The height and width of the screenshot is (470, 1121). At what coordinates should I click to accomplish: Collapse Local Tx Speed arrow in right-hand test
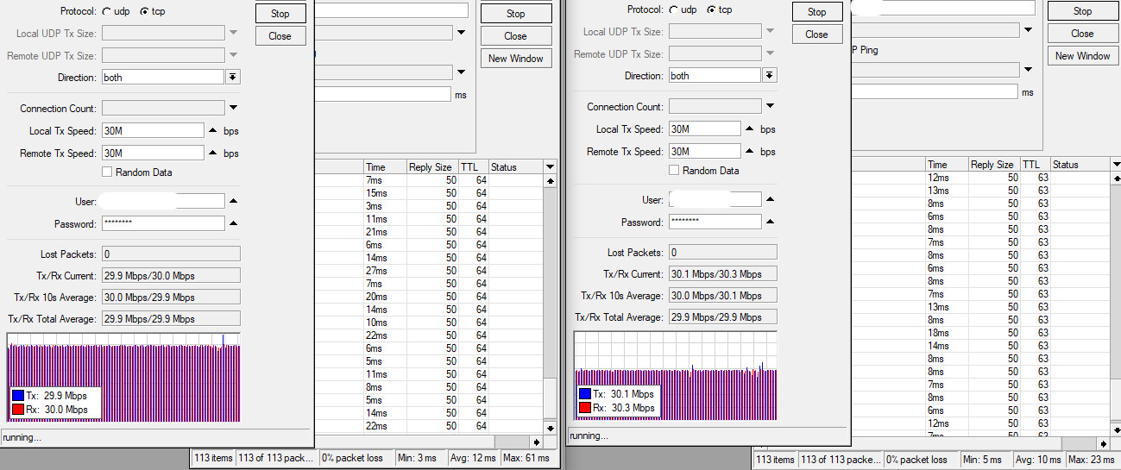(749, 129)
